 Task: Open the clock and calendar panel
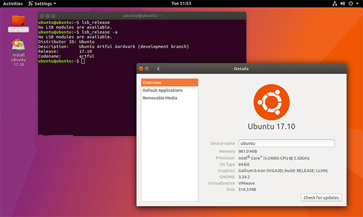(181, 3)
